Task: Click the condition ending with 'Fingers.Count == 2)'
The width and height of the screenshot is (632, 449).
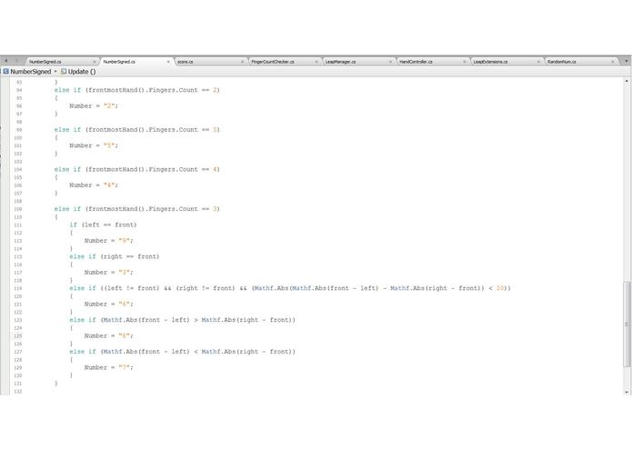Action: click(136, 90)
